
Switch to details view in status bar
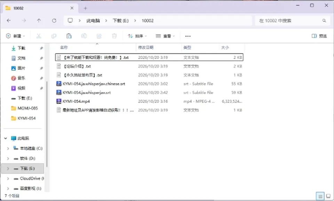pos(320,196)
